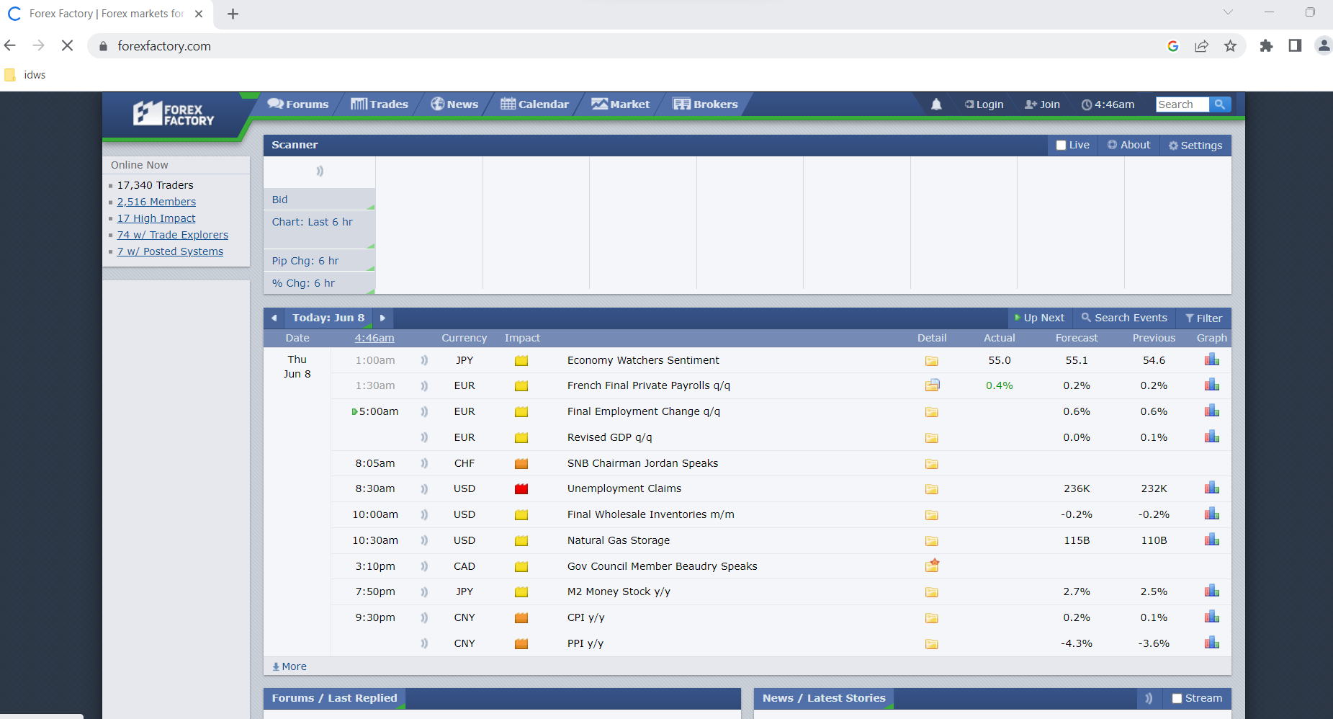Open graph for Unemployment Claims
Screen dimensions: 1333x719
tap(1212, 488)
